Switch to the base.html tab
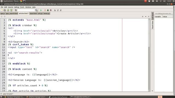The width and height of the screenshot is (175, 98). [x=33, y=14]
